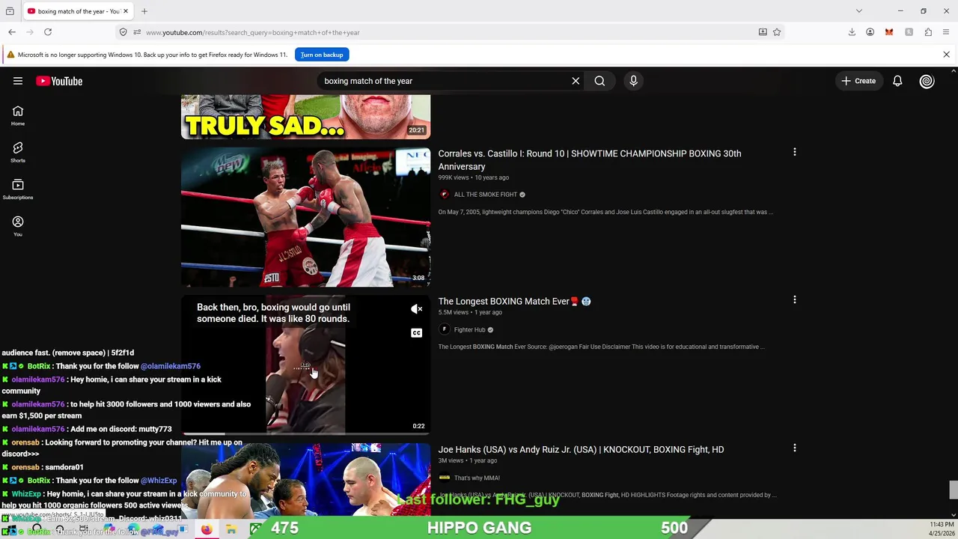
Task: Open the tracking protection shield panel
Action: pyautogui.click(x=123, y=32)
